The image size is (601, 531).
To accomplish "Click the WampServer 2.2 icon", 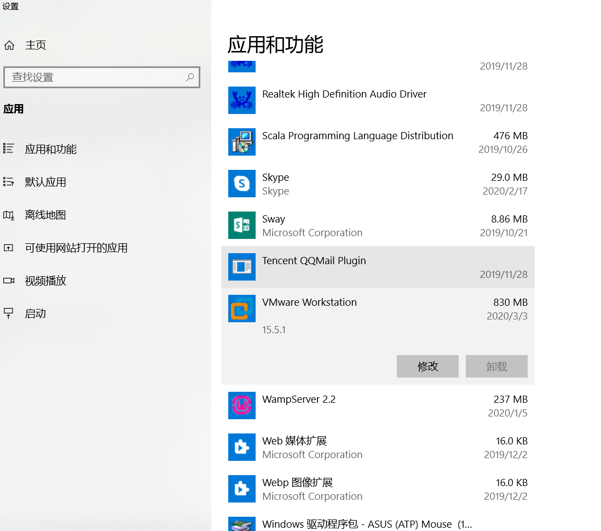I will [x=242, y=406].
